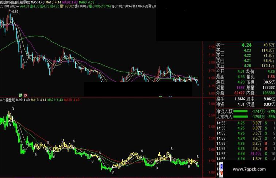Click the 6.50 axis label in the indicator chart

point(212,115)
